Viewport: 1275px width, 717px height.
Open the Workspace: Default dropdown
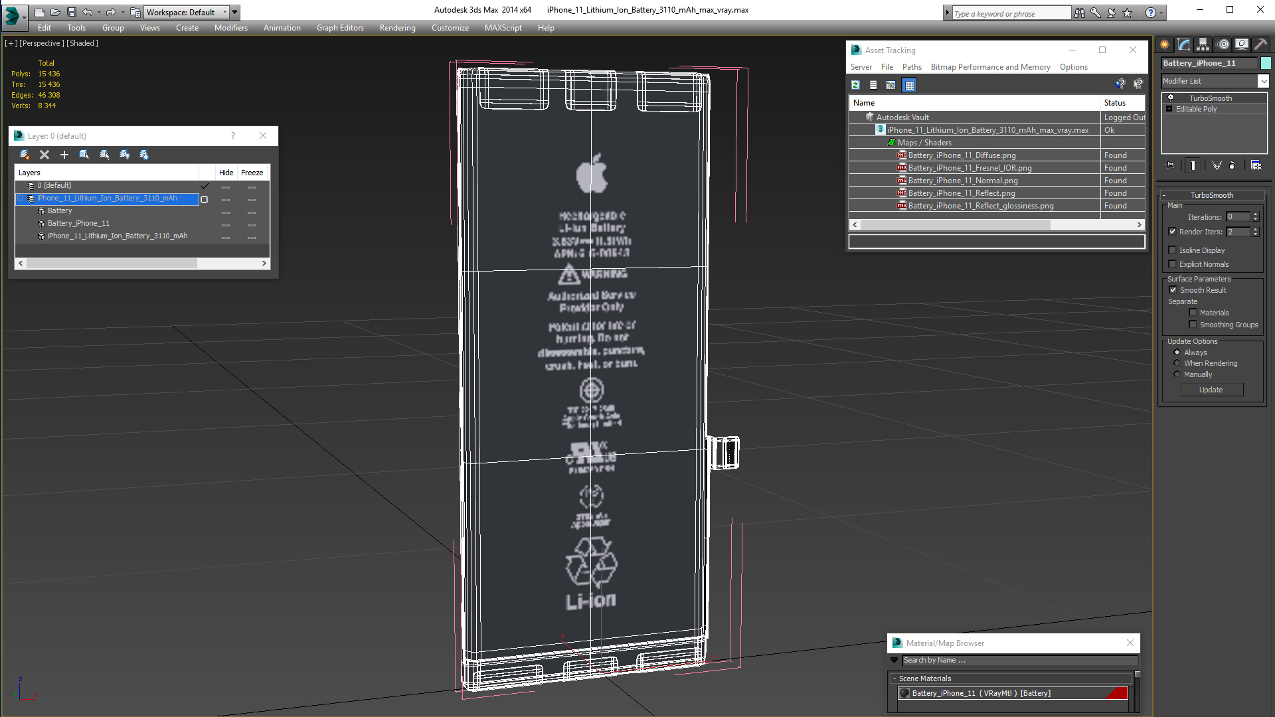[187, 12]
